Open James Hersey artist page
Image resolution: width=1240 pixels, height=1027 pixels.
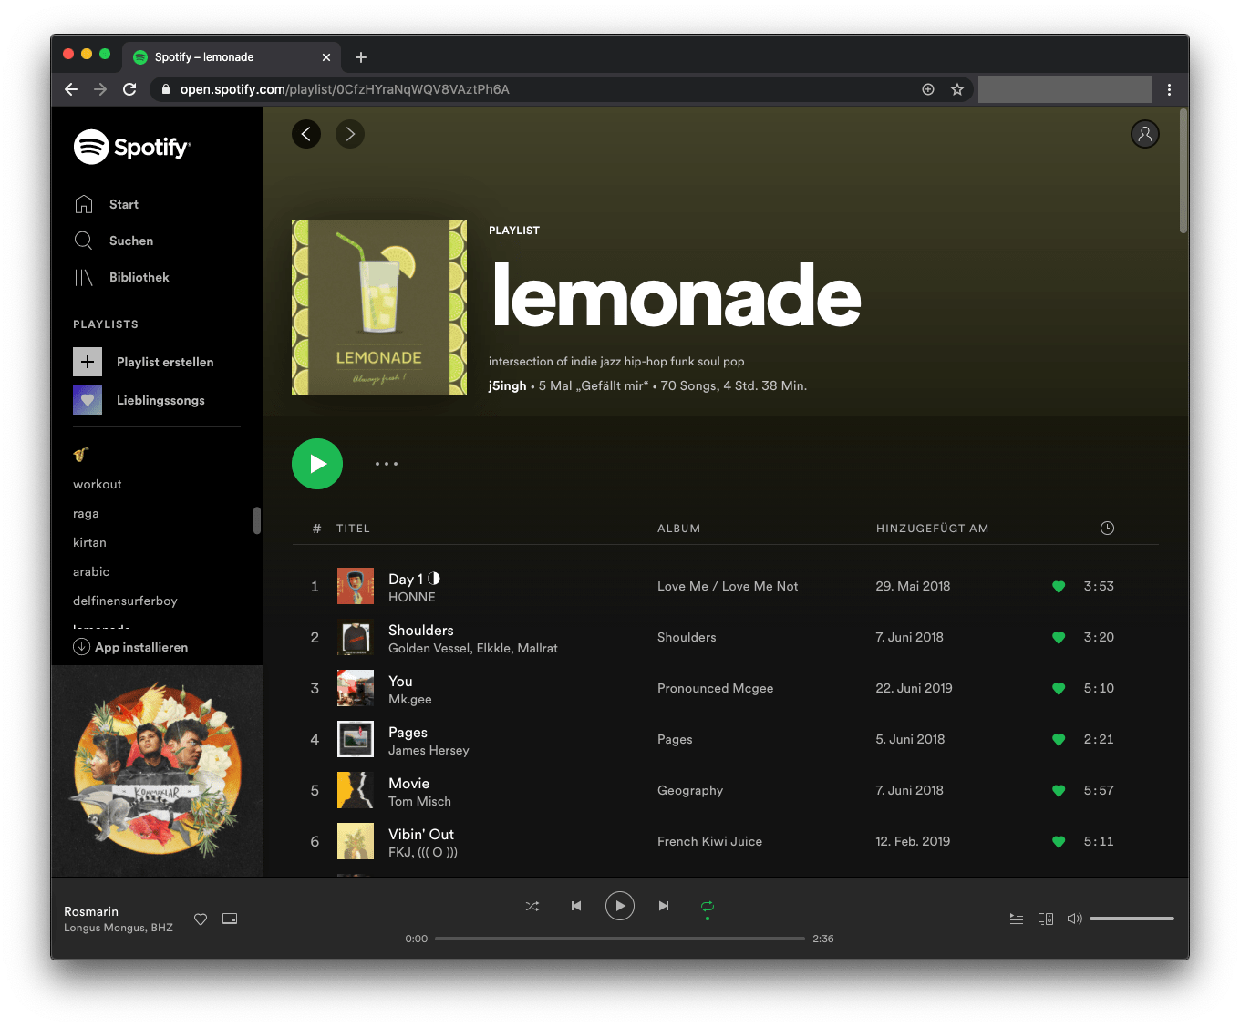pos(429,750)
